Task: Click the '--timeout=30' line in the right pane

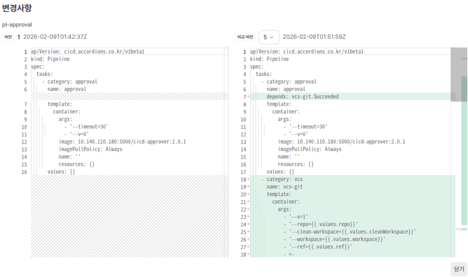Action: pos(305,127)
